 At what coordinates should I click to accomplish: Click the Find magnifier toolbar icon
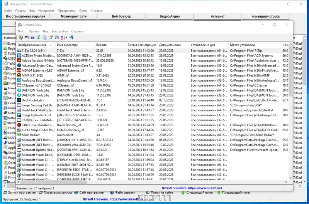click(x=57, y=37)
